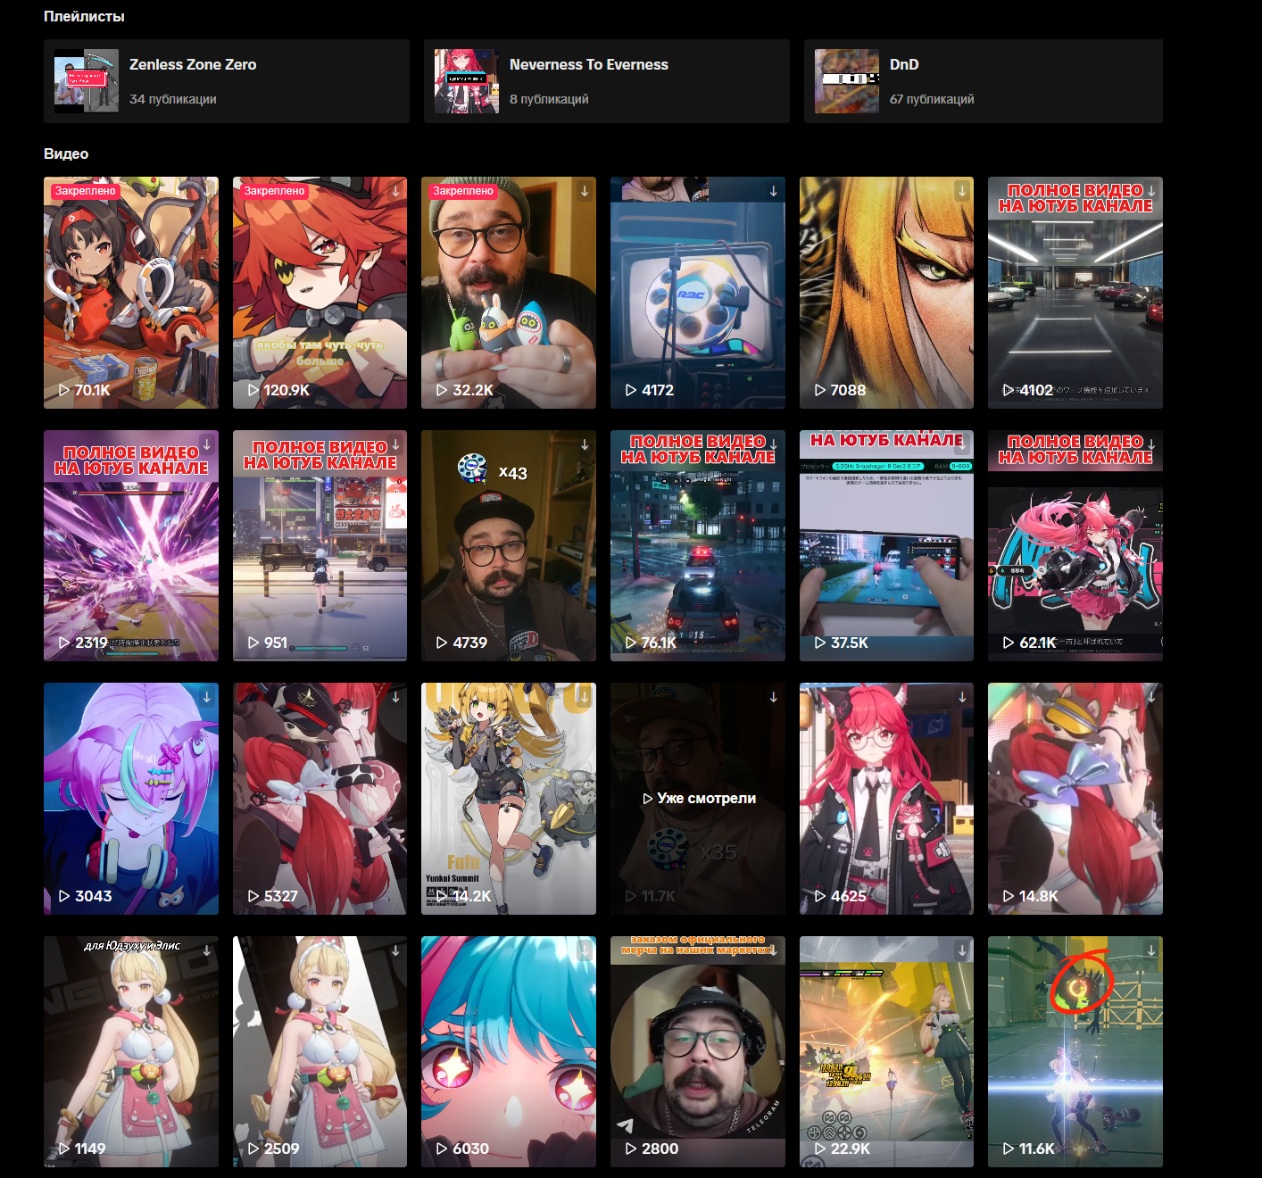Click download arrow on 4172 views video
This screenshot has height=1178, width=1262.
pos(774,191)
